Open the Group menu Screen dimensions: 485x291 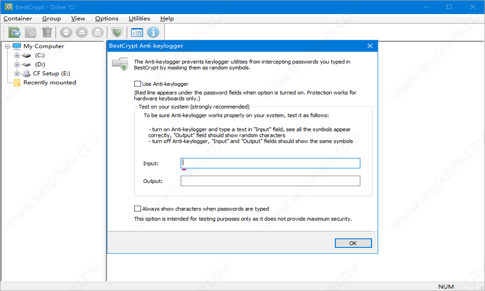click(x=51, y=18)
